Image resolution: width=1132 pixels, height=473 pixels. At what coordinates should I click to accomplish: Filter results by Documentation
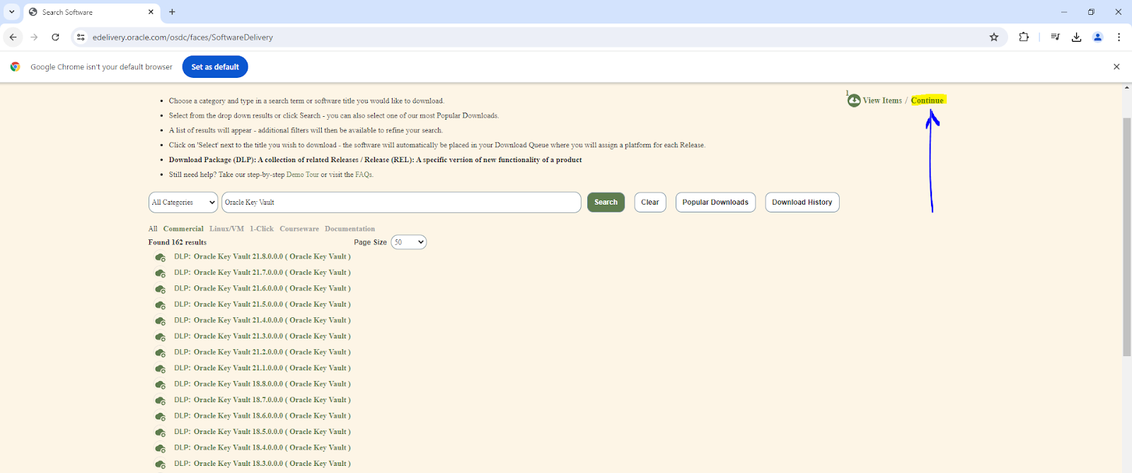tap(350, 229)
